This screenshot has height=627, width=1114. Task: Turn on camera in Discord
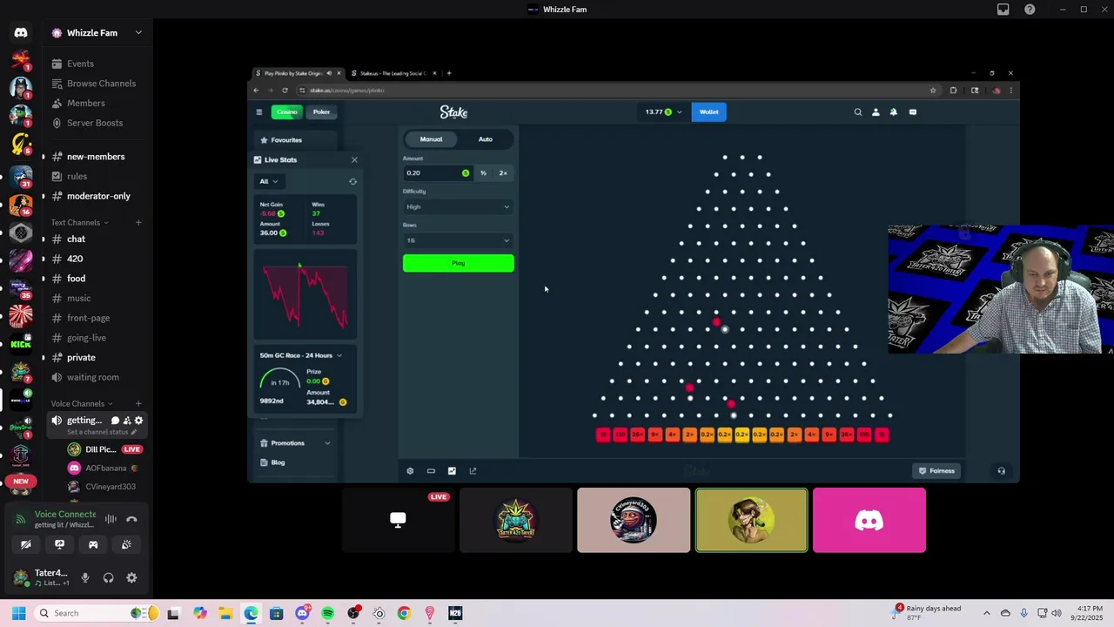click(26, 544)
